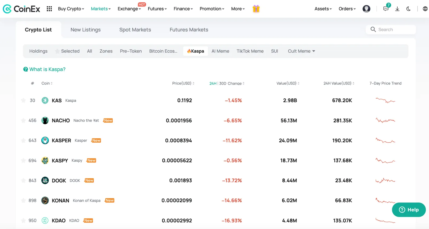Select the Holdings filter tab
The height and width of the screenshot is (229, 429).
point(38,51)
